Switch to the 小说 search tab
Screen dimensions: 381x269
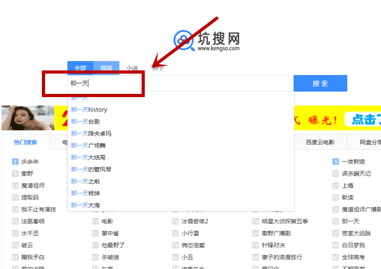click(x=132, y=68)
